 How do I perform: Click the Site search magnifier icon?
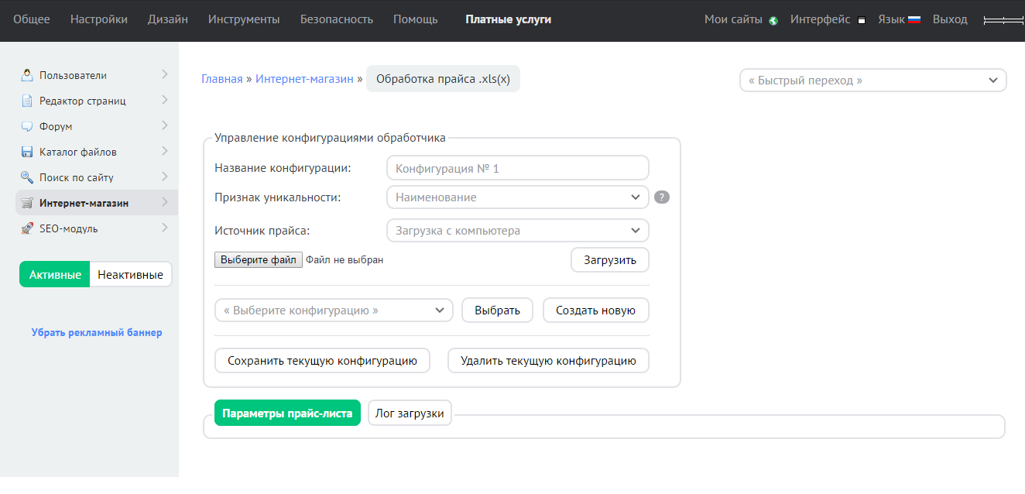point(27,177)
